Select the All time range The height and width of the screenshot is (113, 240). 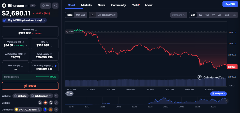220,15
